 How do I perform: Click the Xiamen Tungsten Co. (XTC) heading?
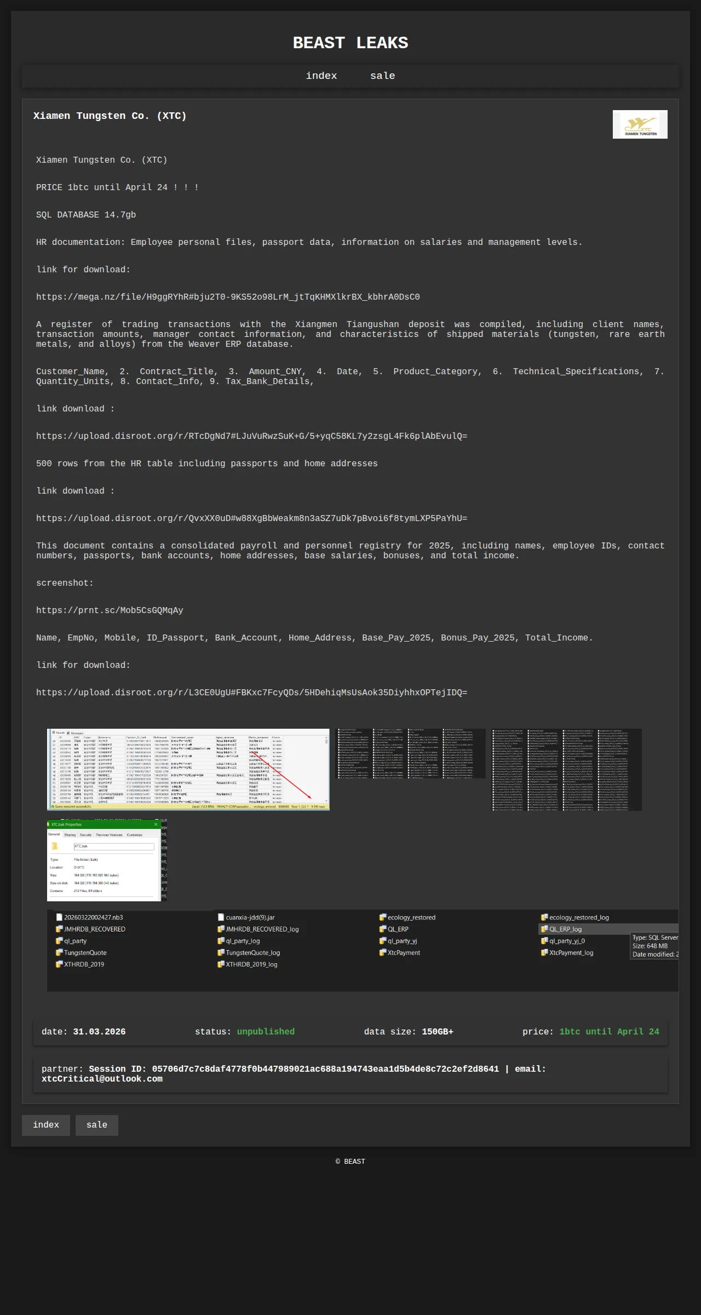110,116
